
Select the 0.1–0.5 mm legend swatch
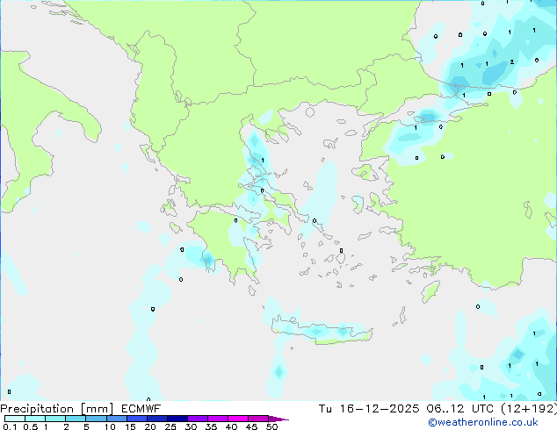15,419
